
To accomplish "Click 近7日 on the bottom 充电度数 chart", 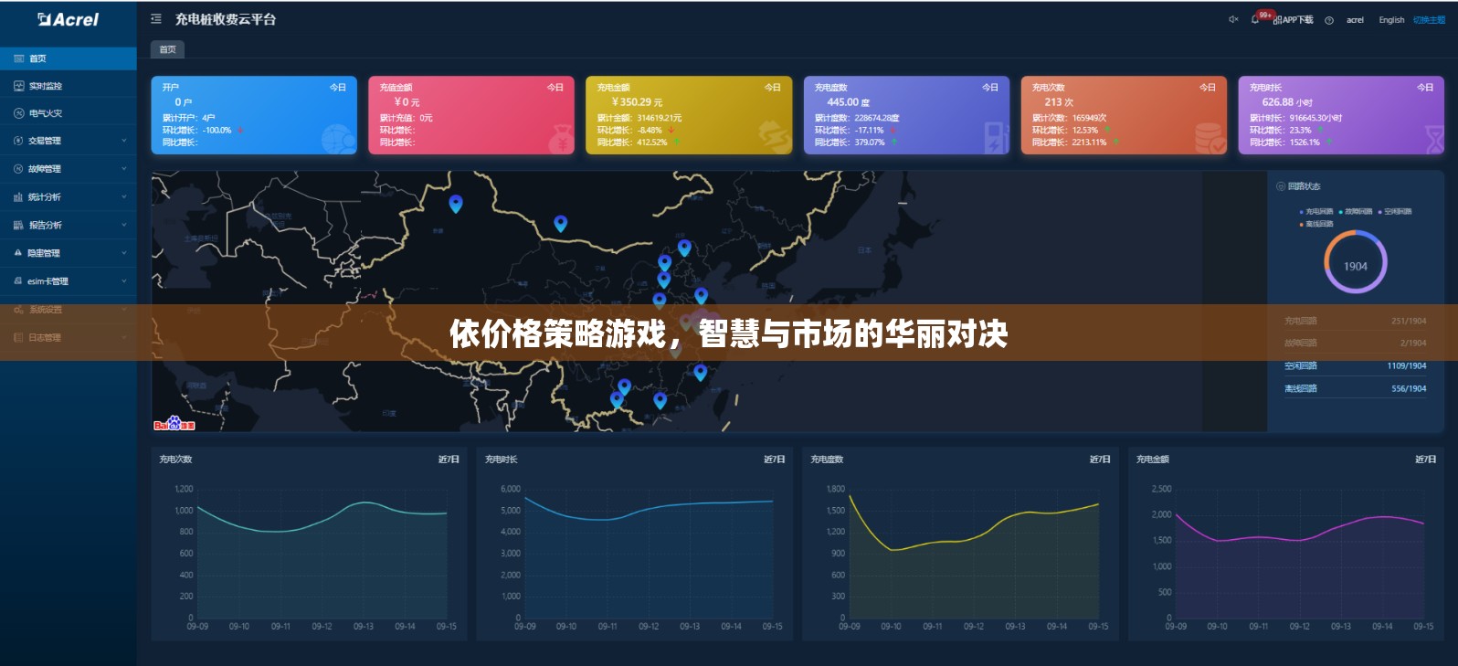I will pyautogui.click(x=1100, y=460).
